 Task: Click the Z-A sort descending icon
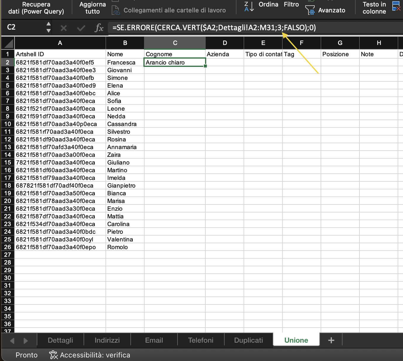pos(249,7)
